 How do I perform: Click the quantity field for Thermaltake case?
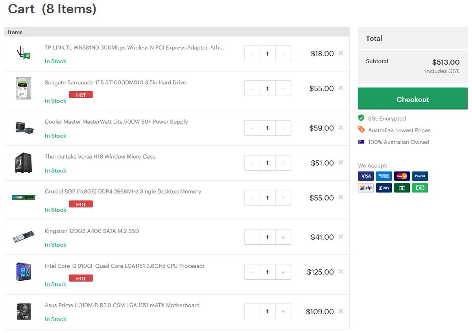click(267, 163)
